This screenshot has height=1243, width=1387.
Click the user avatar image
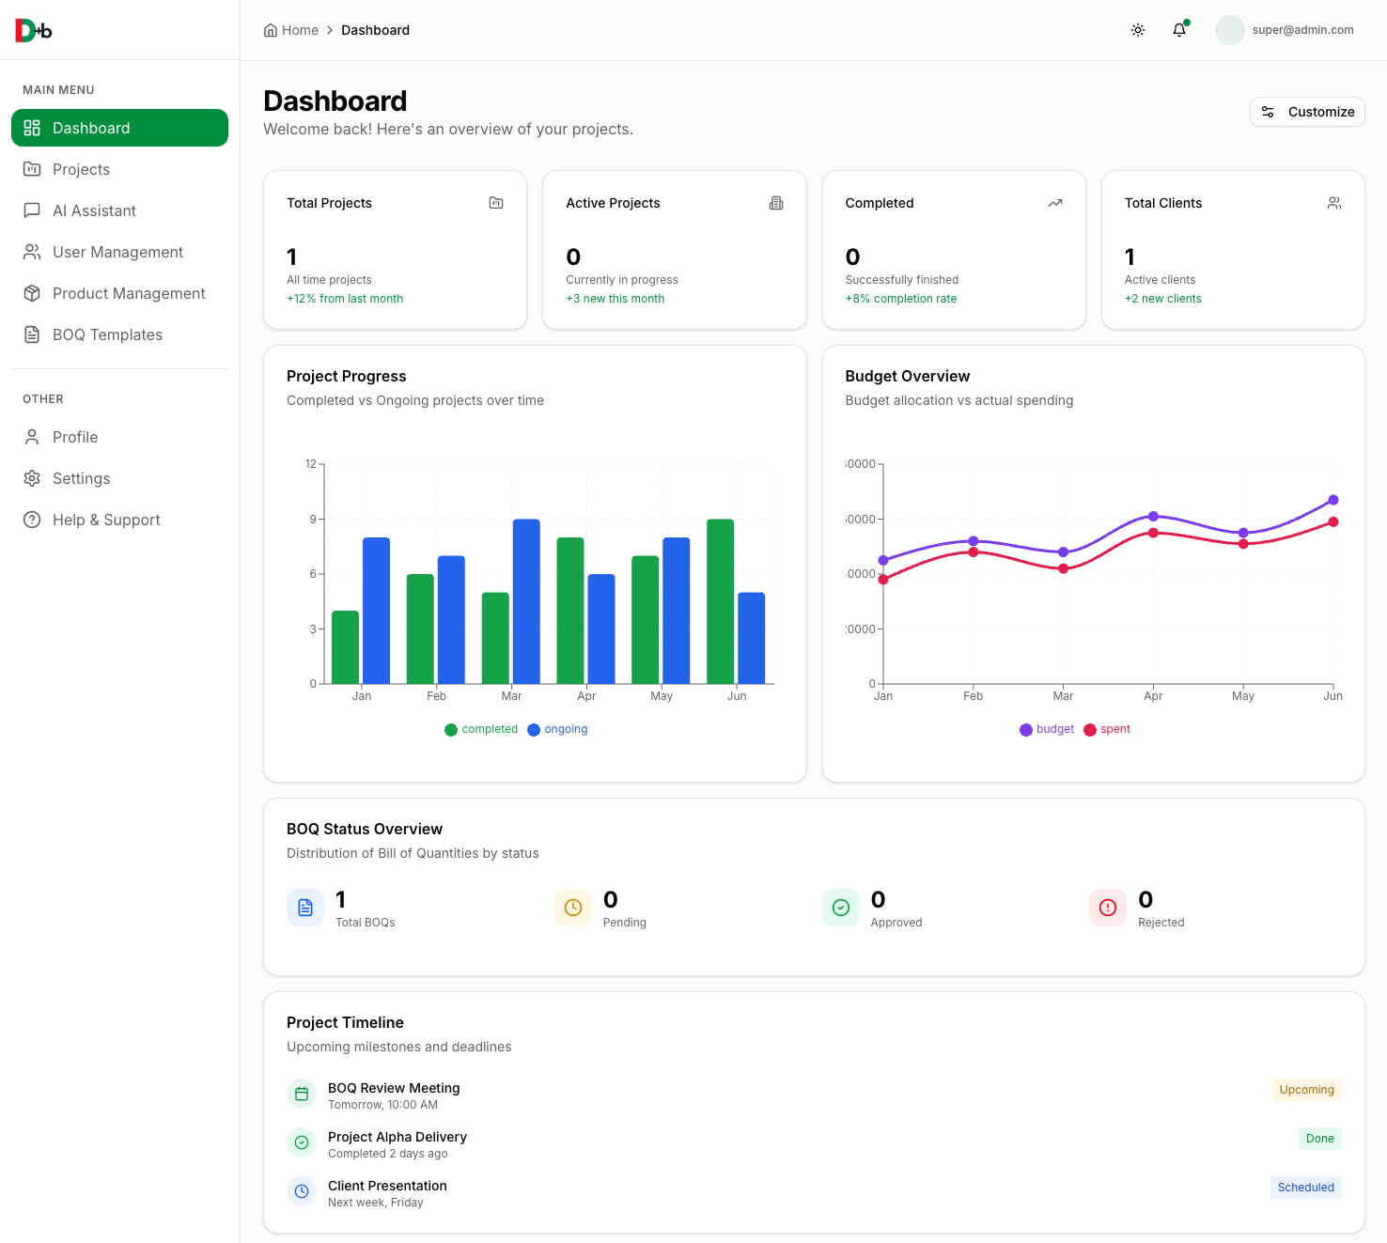(x=1229, y=29)
